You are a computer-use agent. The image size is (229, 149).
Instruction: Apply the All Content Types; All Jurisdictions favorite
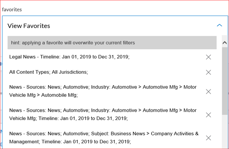click(48, 72)
